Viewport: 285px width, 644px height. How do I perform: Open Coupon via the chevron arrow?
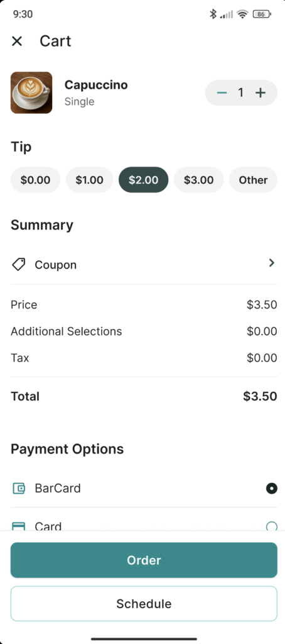click(271, 263)
